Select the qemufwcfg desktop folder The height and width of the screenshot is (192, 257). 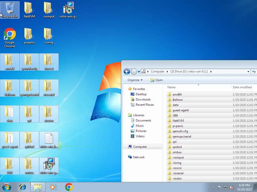point(29,62)
